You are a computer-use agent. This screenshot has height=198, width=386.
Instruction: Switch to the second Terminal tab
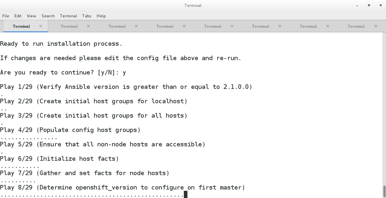[69, 26]
